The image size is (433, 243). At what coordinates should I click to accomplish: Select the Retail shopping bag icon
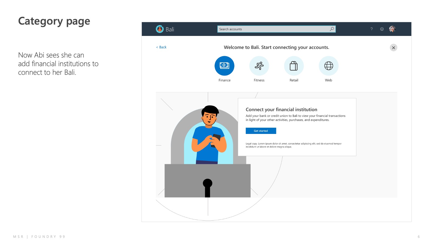294,66
